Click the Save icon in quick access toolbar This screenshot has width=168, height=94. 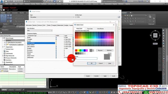11,1
